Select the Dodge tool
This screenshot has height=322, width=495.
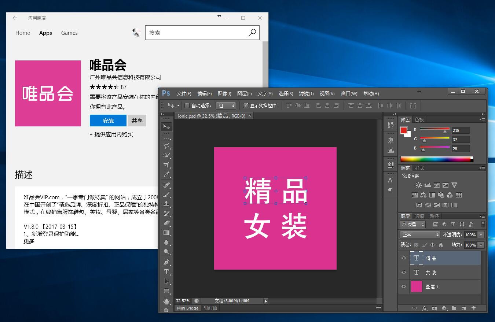[166, 252]
